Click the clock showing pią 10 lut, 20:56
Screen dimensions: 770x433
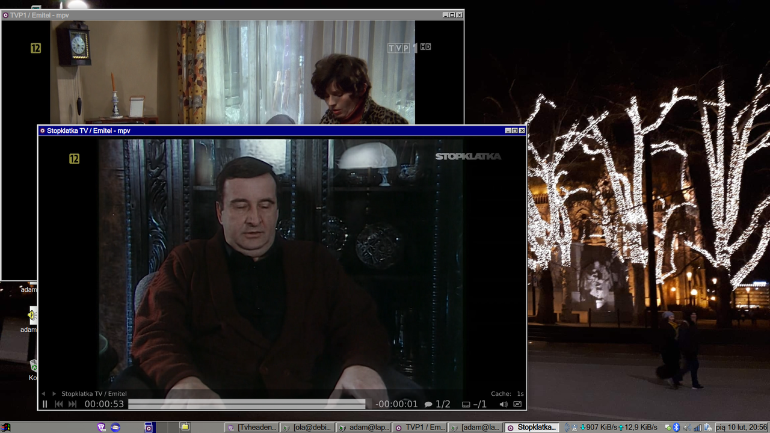pos(742,428)
